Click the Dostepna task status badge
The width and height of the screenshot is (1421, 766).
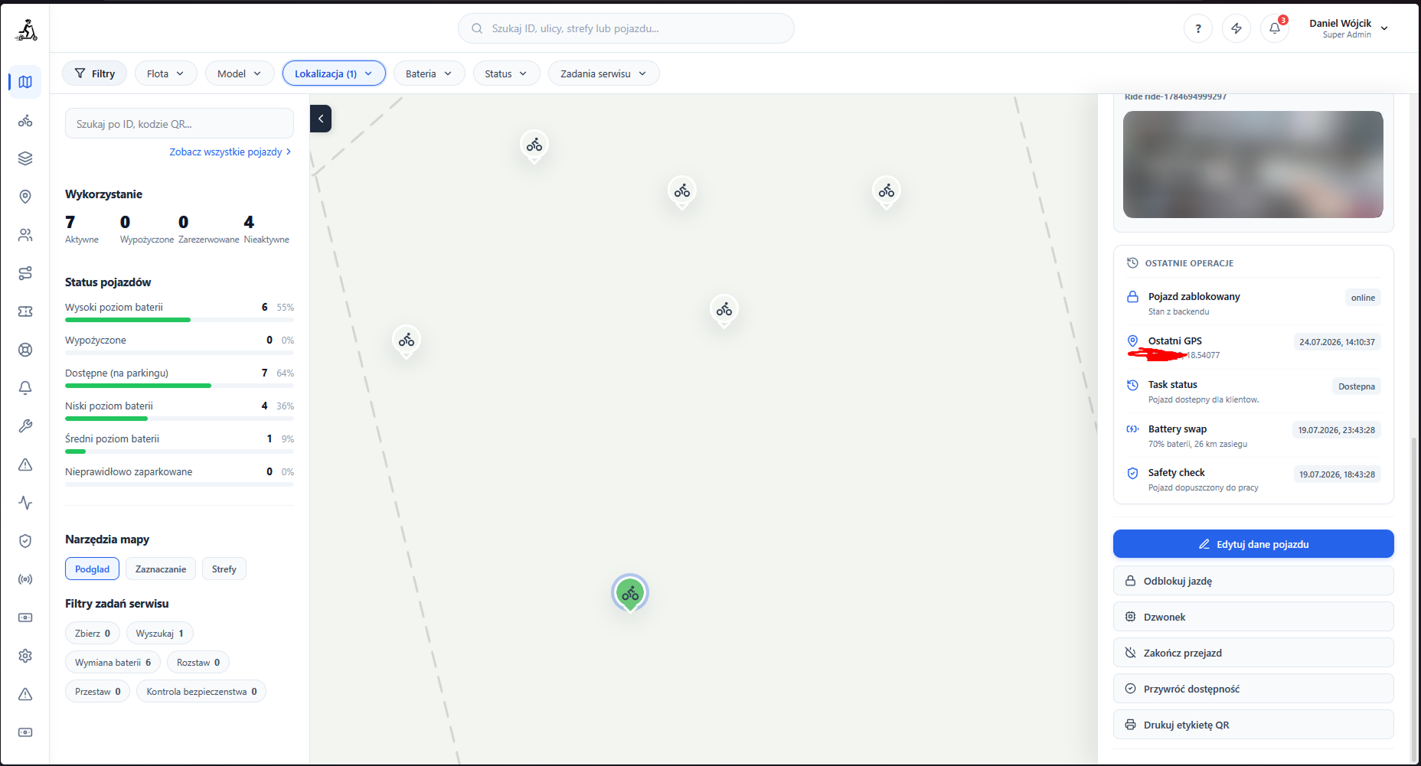point(1357,386)
